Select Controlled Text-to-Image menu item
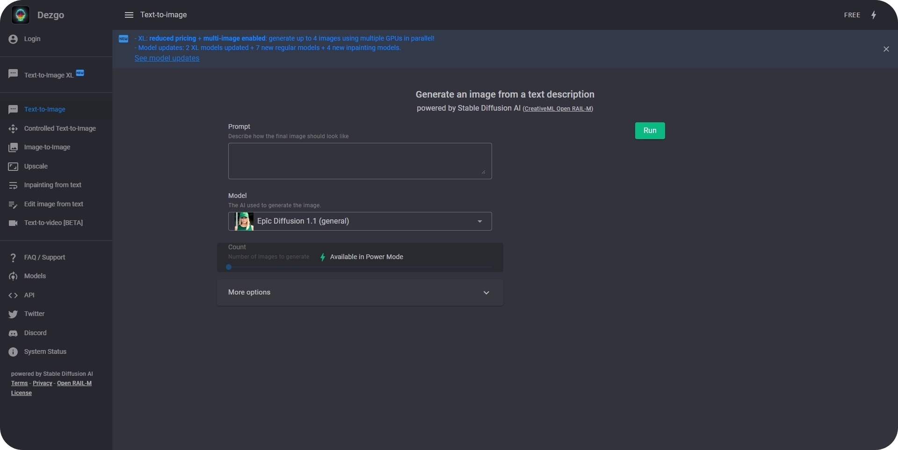898x450 pixels. point(56,128)
